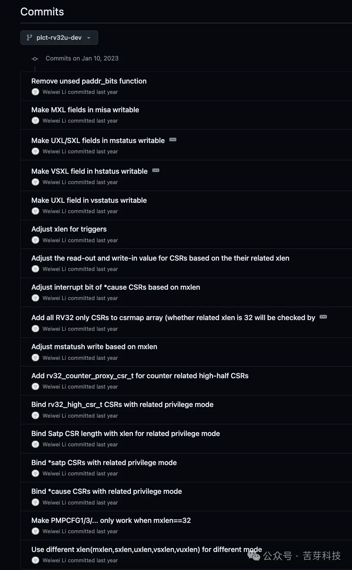Open 'Use different xlen' commit link
Viewport: 352px width, 570px height.
[x=146, y=550]
